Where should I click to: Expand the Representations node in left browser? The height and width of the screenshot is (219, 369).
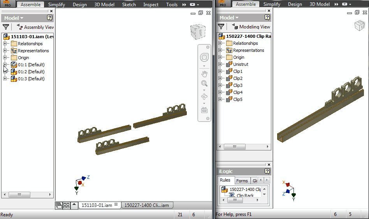[5, 50]
